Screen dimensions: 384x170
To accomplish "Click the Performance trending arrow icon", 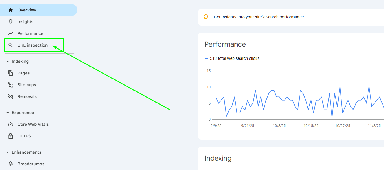I will 11,33.
